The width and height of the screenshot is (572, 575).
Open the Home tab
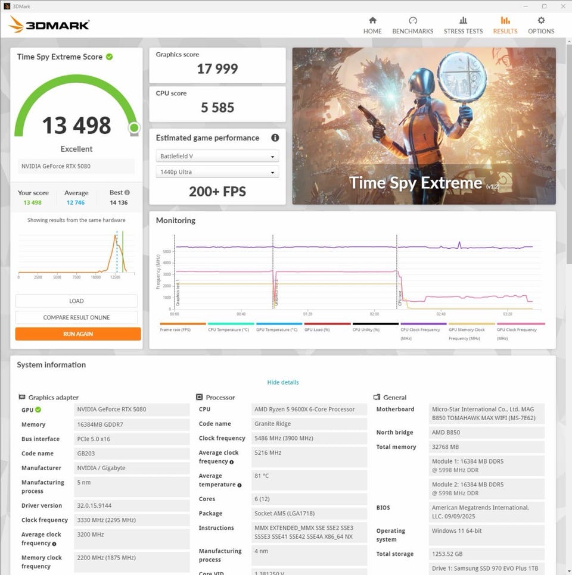tap(372, 26)
